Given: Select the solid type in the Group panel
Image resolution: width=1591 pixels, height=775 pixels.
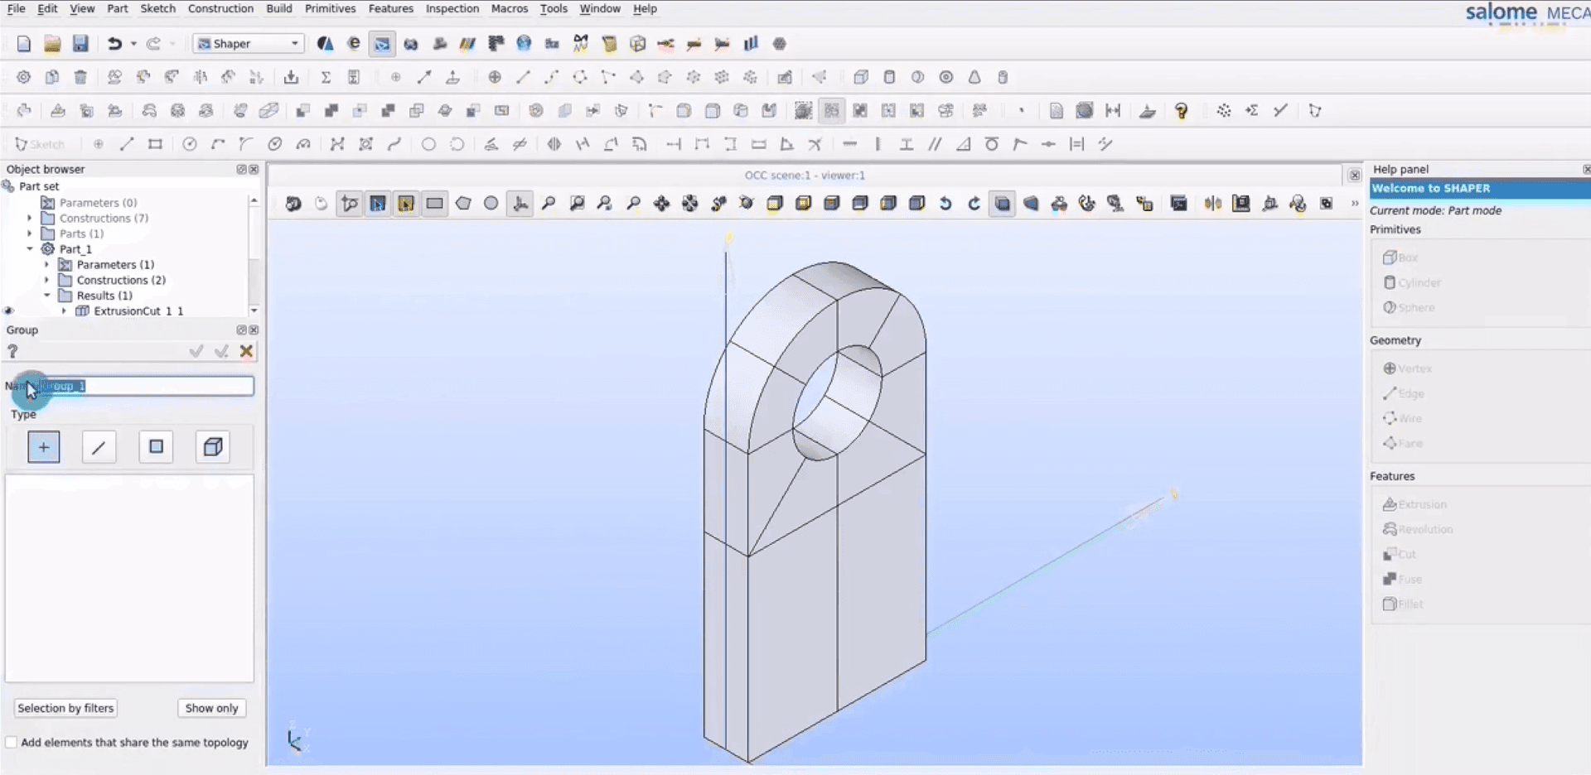Looking at the screenshot, I should pyautogui.click(x=212, y=446).
